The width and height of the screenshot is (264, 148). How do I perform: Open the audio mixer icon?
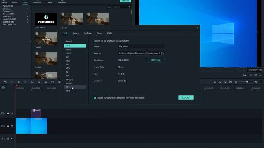pyautogui.click(x=226, y=82)
